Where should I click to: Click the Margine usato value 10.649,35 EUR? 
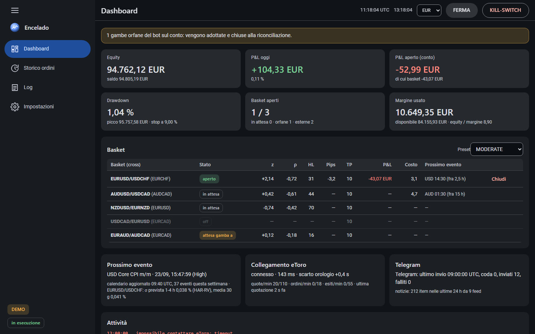click(x=424, y=112)
